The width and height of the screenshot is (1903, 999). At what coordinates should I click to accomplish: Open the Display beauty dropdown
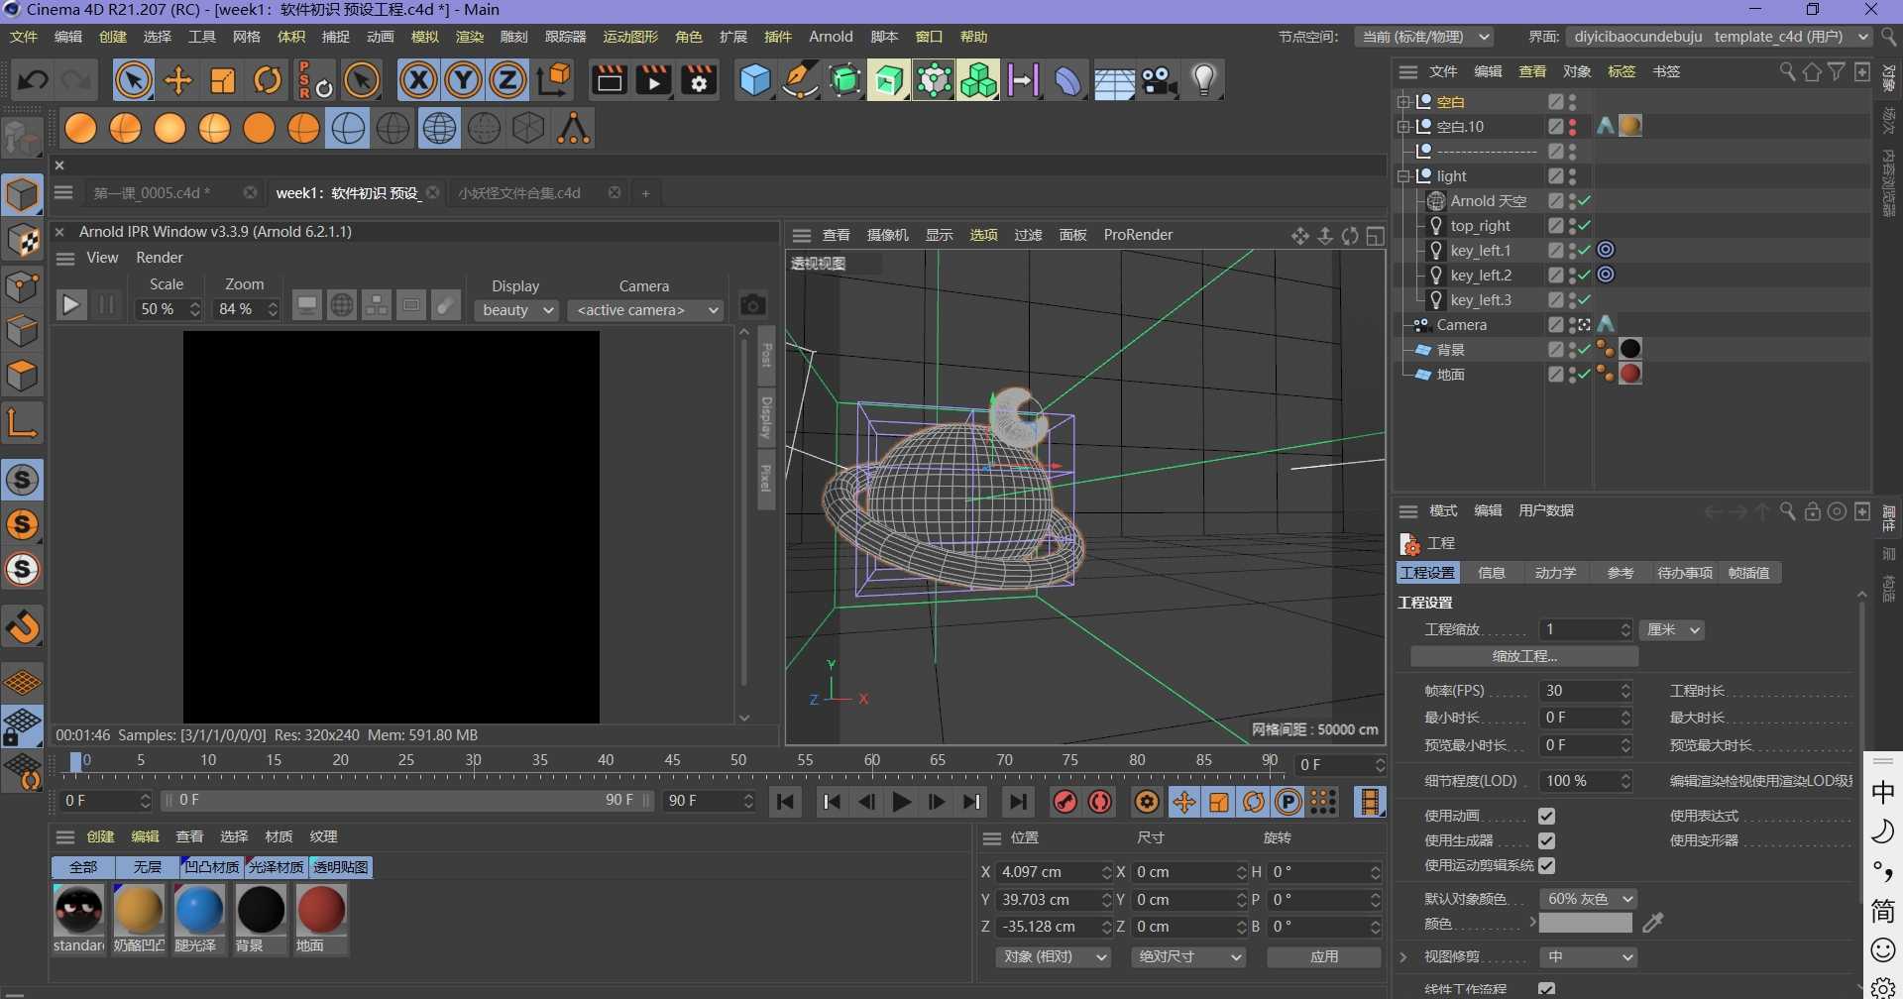[x=516, y=310]
